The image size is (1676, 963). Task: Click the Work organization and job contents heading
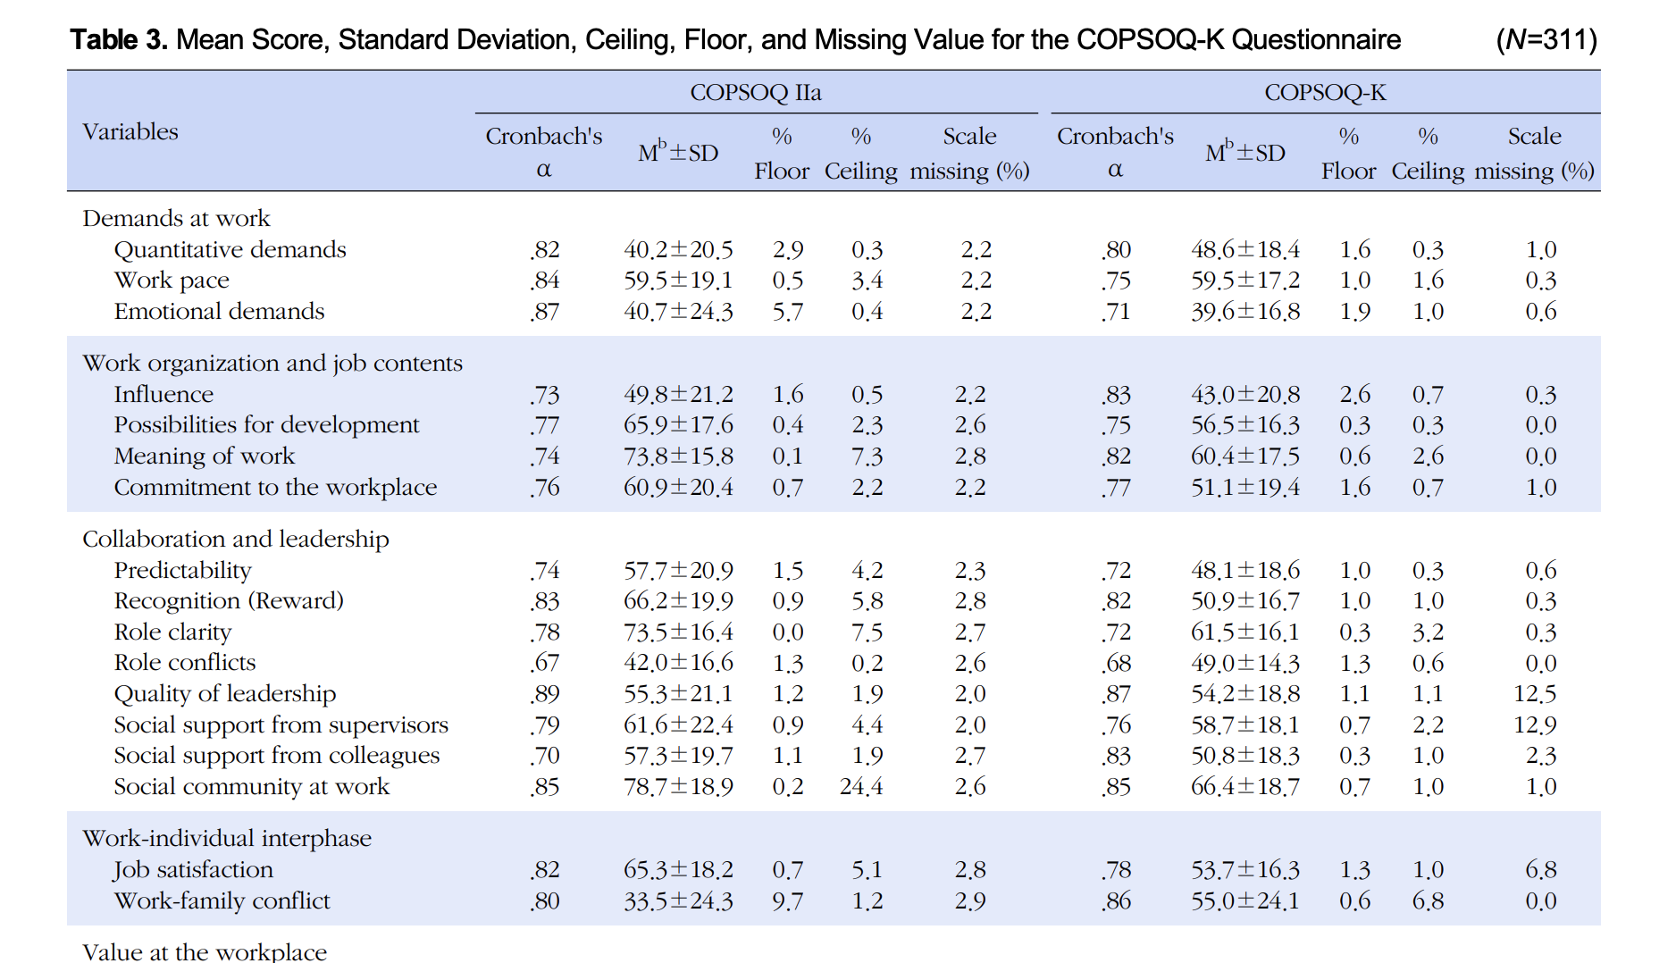click(272, 364)
